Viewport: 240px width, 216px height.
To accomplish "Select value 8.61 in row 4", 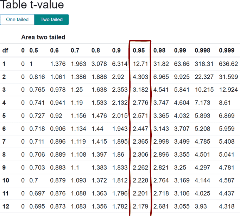I will pyautogui.click(x=225, y=103).
